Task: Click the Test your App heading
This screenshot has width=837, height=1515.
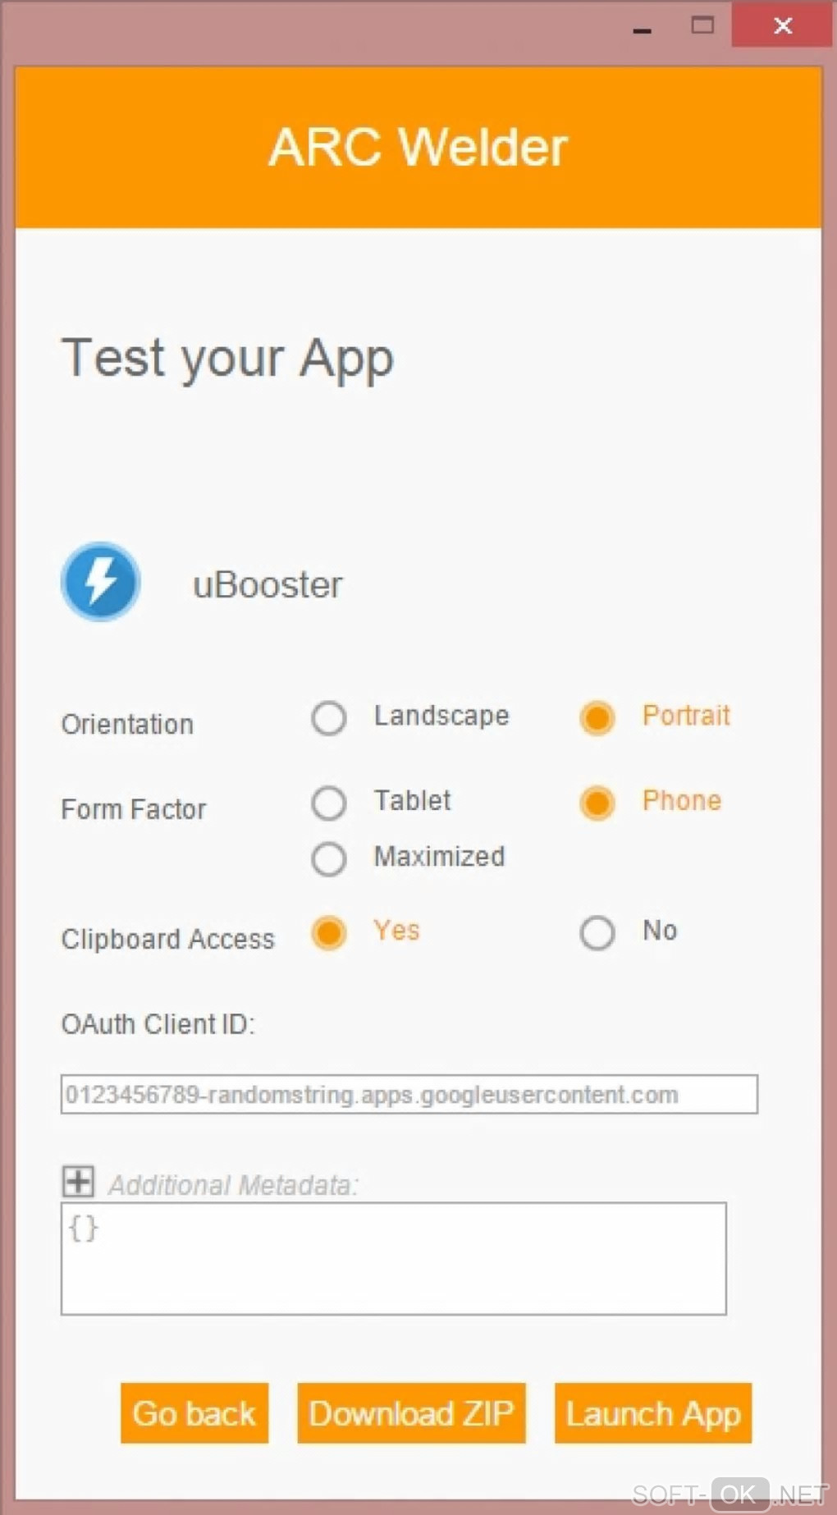Action: [228, 359]
